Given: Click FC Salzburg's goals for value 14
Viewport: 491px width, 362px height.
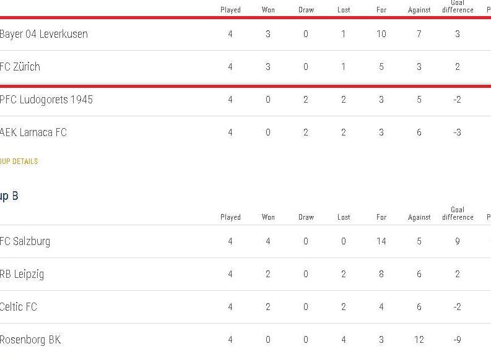Looking at the screenshot, I should click(381, 241).
